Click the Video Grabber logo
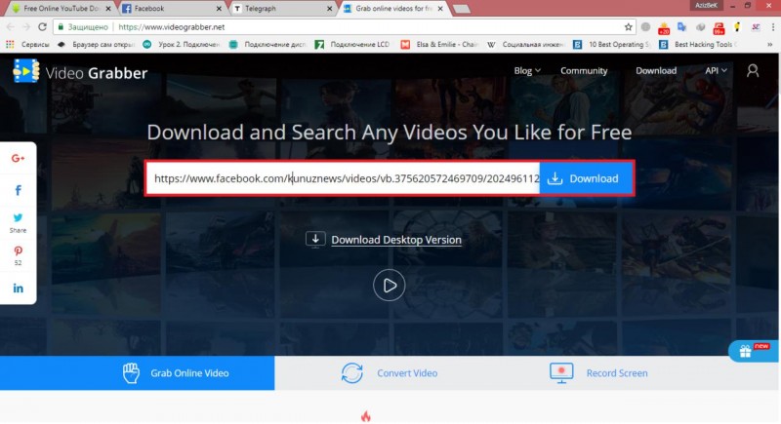Screen dimensions: 781x424 pos(80,72)
